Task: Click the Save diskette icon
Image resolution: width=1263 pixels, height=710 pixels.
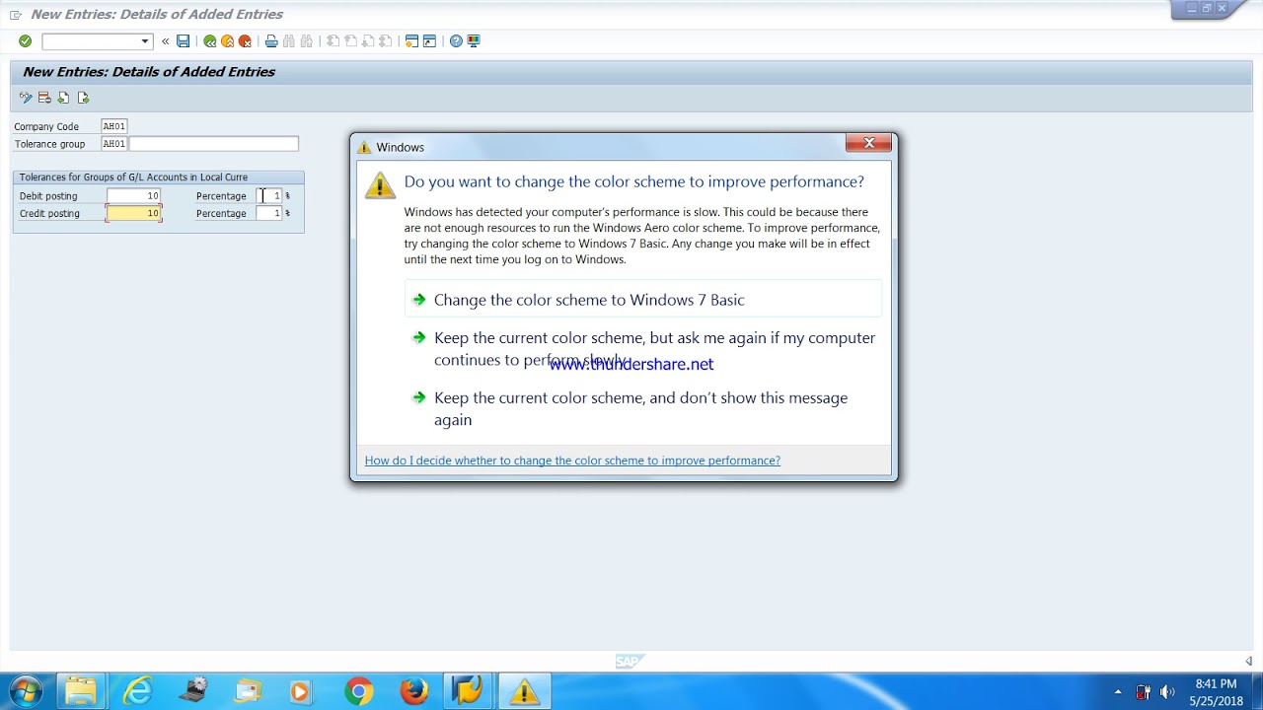Action: [183, 41]
